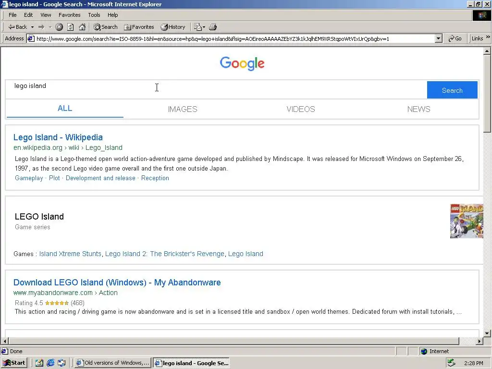Click the blue Search button

452,90
